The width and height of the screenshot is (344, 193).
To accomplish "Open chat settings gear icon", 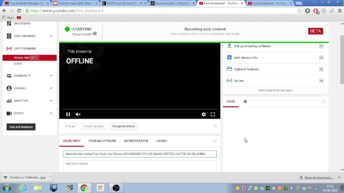I will tap(245, 101).
